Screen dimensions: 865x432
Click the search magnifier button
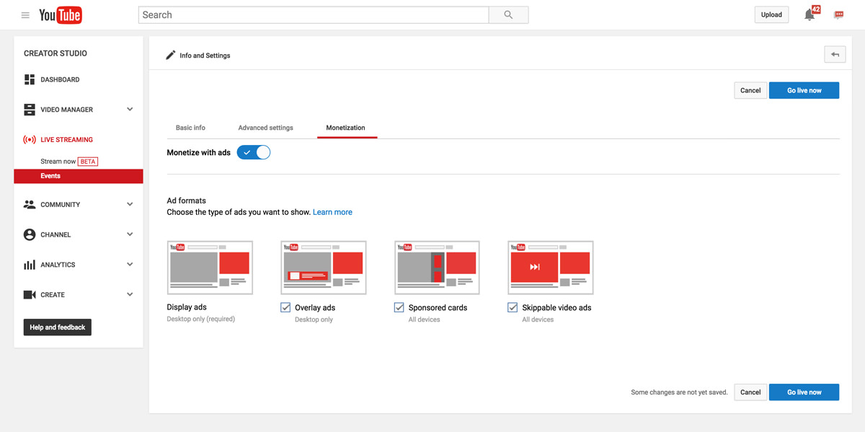(508, 15)
